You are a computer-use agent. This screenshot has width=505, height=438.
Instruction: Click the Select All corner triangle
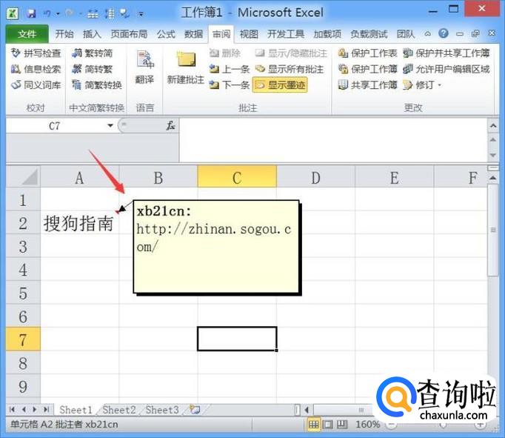(23, 177)
